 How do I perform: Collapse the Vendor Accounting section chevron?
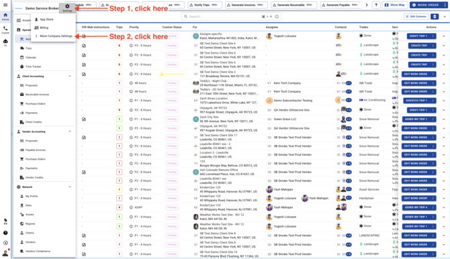pyautogui.click(x=70, y=132)
